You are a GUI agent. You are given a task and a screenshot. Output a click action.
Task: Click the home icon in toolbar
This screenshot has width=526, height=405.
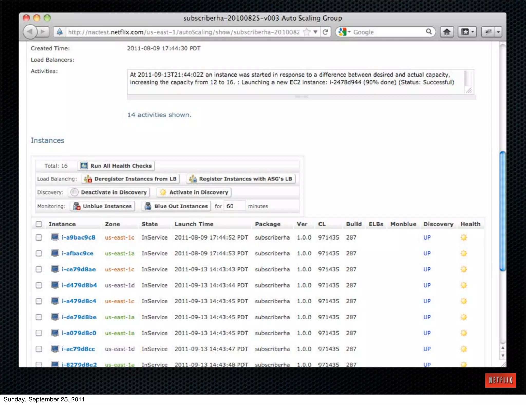pyautogui.click(x=447, y=32)
